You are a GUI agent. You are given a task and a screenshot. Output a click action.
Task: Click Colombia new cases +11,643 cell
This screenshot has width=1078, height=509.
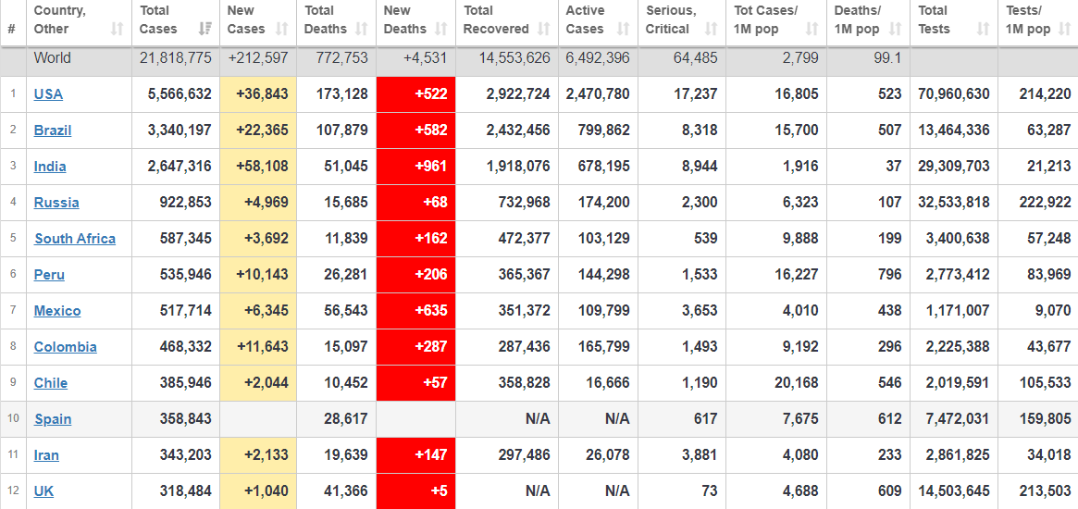click(x=258, y=347)
